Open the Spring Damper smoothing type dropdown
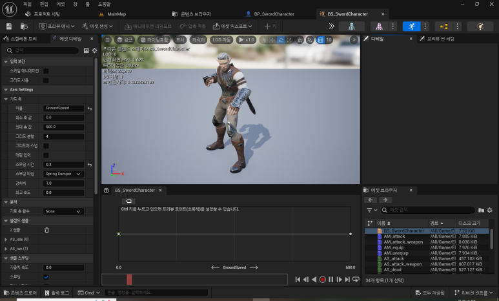 coord(63,174)
